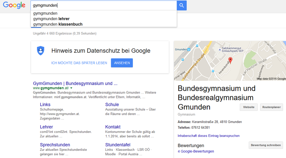Click the red map location pin
The image size is (286, 158).
click(230, 60)
